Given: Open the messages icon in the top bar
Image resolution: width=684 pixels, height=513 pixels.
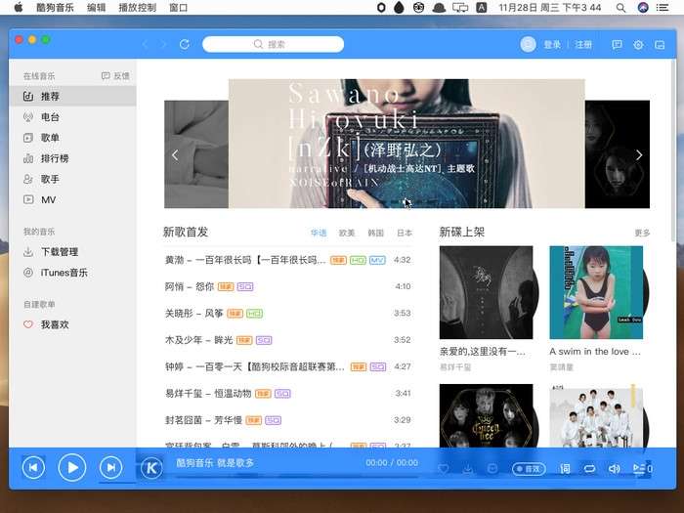Looking at the screenshot, I should coord(617,45).
